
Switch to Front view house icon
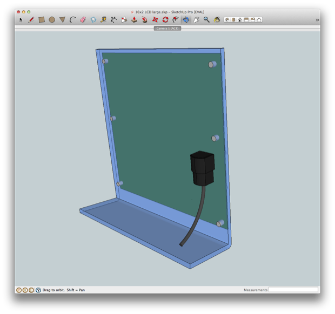click(240, 20)
